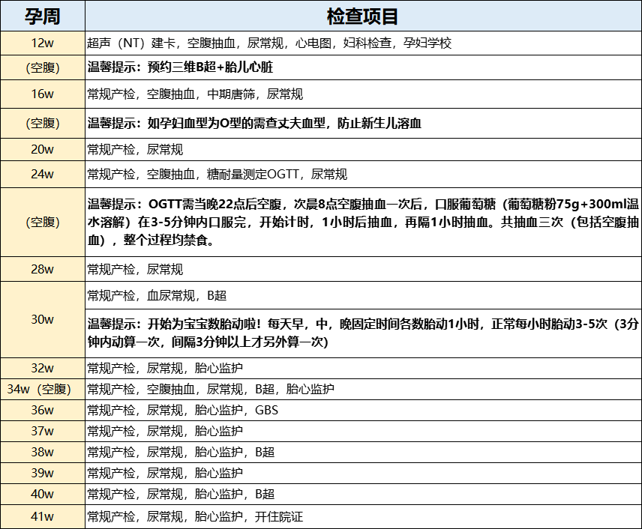The width and height of the screenshot is (642, 529).
Task: Select the 16w week cell
Action: pyautogui.click(x=42, y=94)
